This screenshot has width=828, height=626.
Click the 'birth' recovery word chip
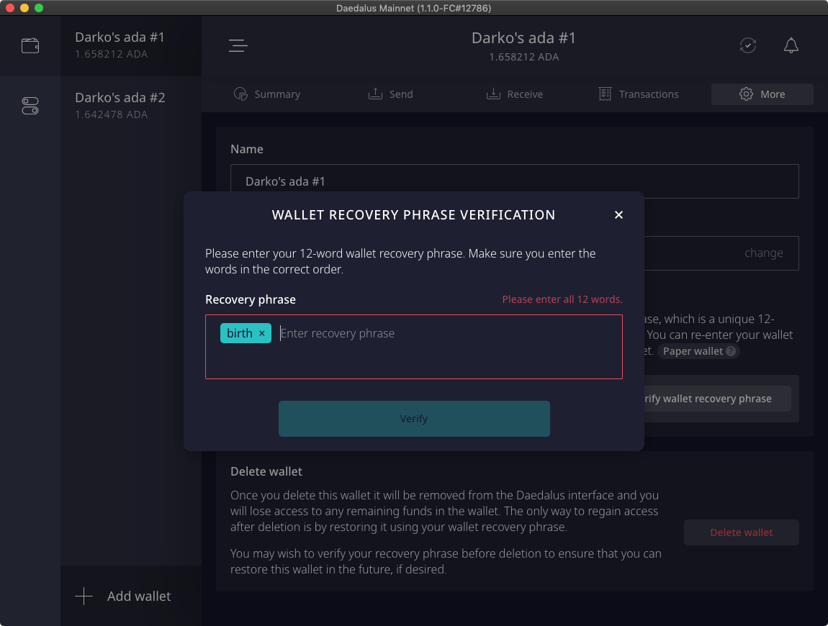pyautogui.click(x=246, y=333)
